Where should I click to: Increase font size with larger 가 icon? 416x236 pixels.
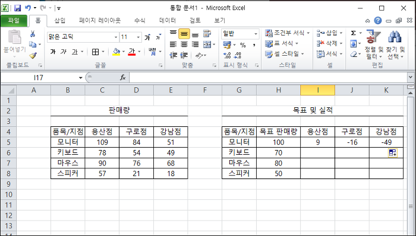pyautogui.click(x=147, y=37)
